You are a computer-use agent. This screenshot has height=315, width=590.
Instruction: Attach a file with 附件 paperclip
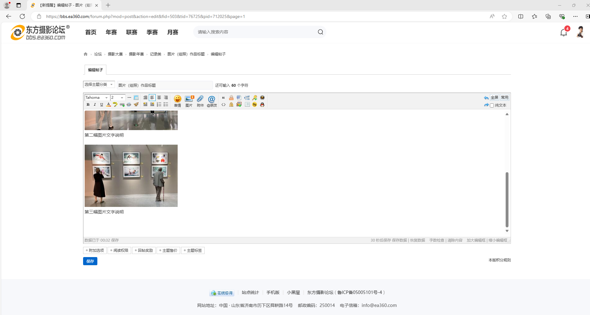200,101
